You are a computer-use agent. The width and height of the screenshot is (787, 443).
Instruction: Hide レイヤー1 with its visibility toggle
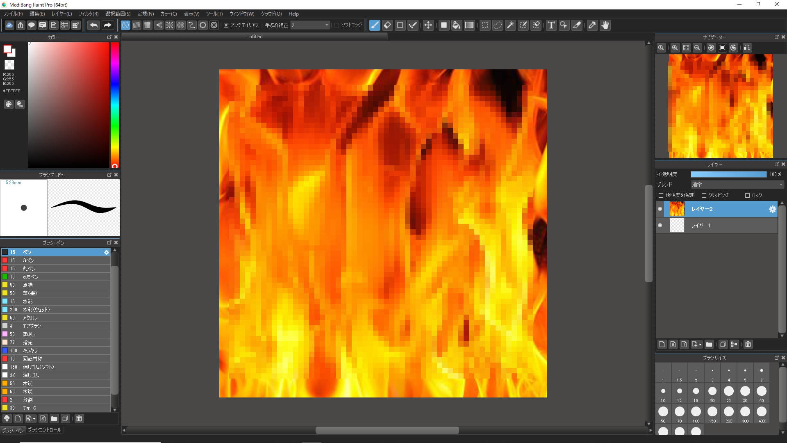click(660, 225)
